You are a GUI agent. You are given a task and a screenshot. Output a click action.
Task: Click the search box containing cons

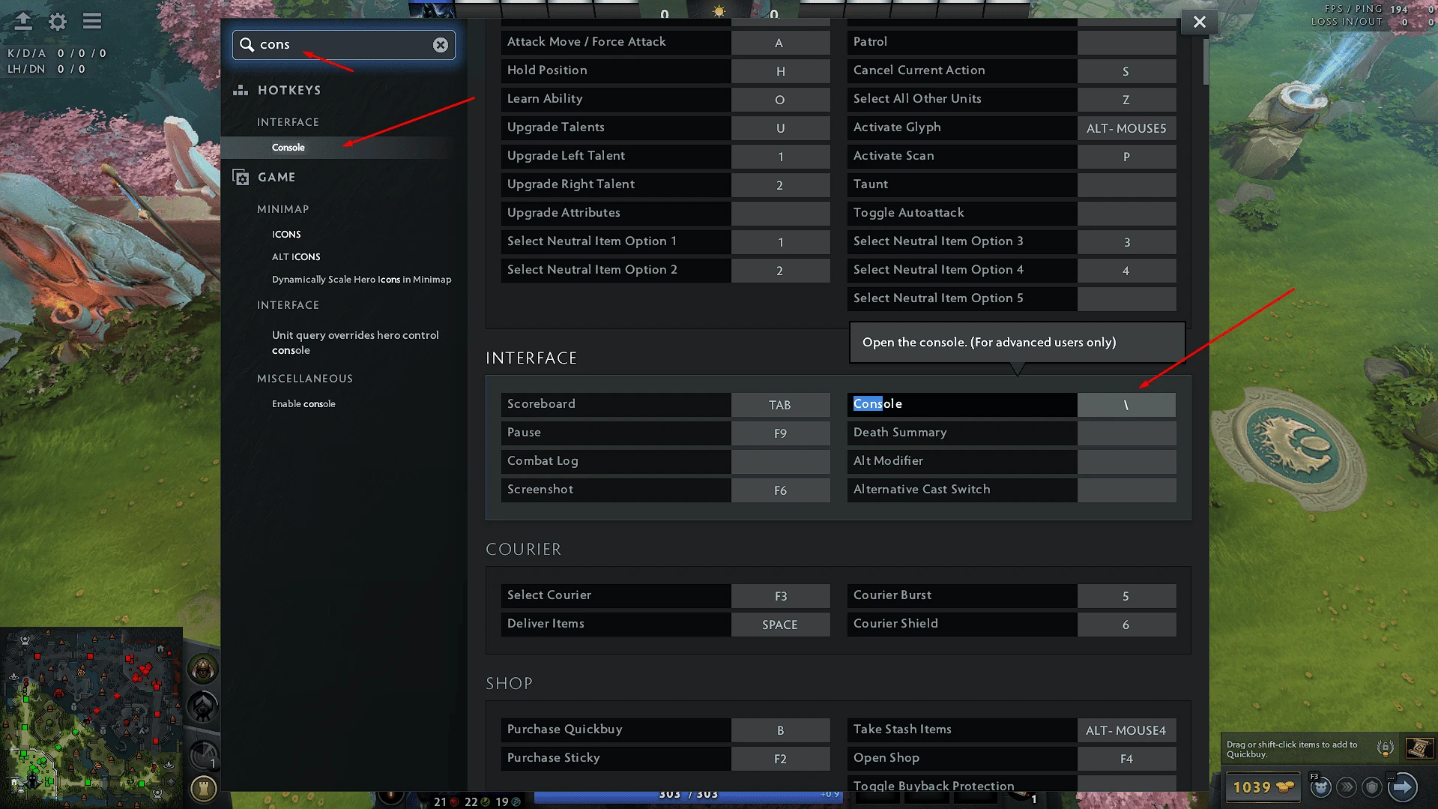[344, 45]
